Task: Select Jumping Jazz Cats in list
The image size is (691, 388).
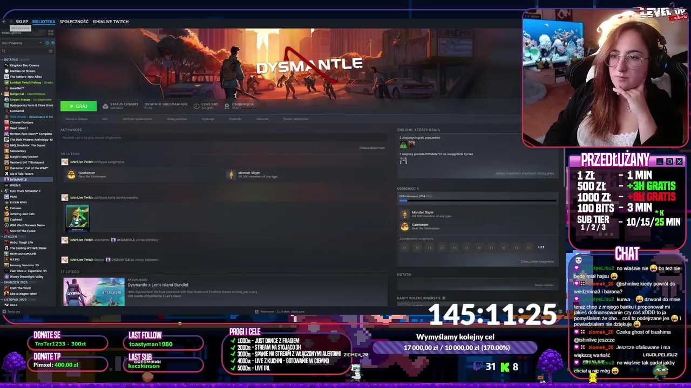Action: click(x=22, y=213)
